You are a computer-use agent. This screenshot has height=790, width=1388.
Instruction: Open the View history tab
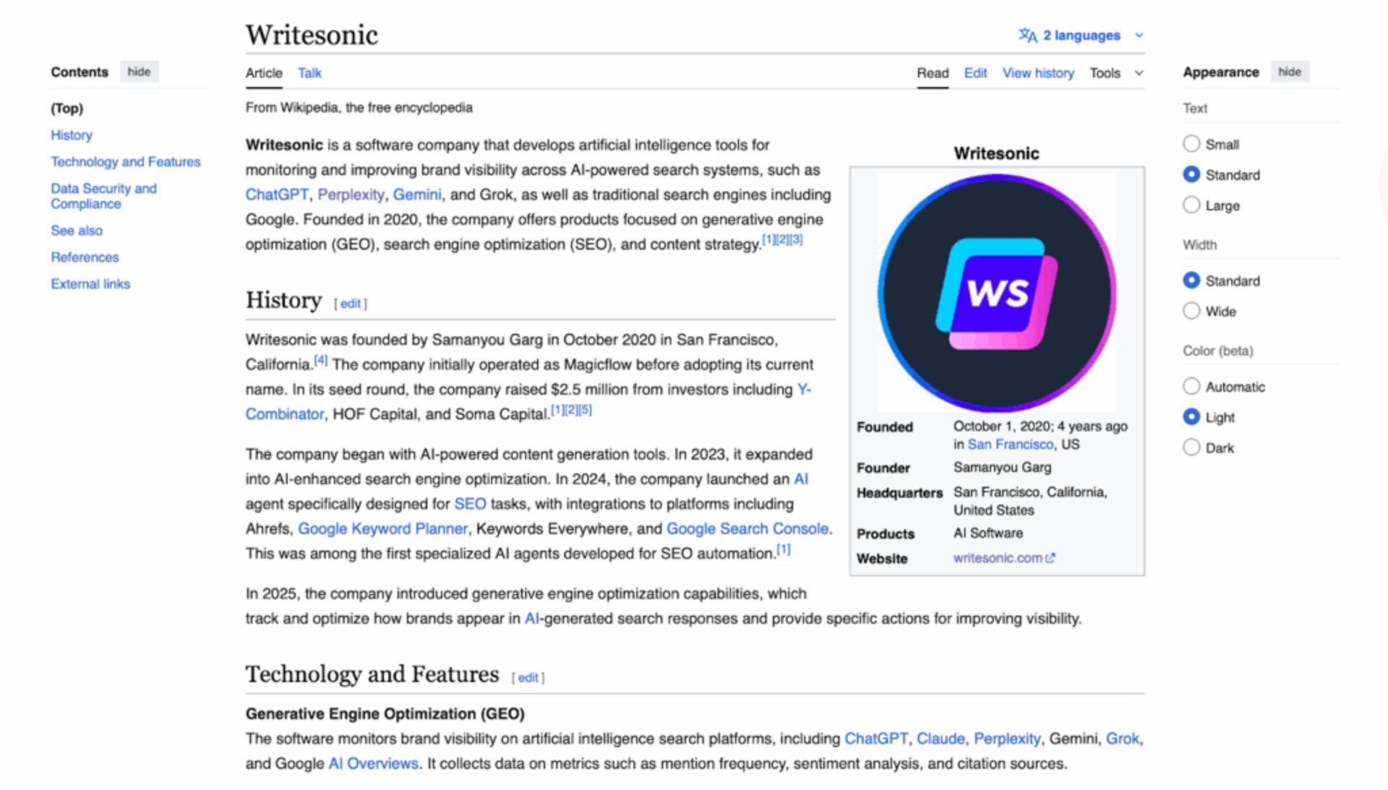[1038, 73]
